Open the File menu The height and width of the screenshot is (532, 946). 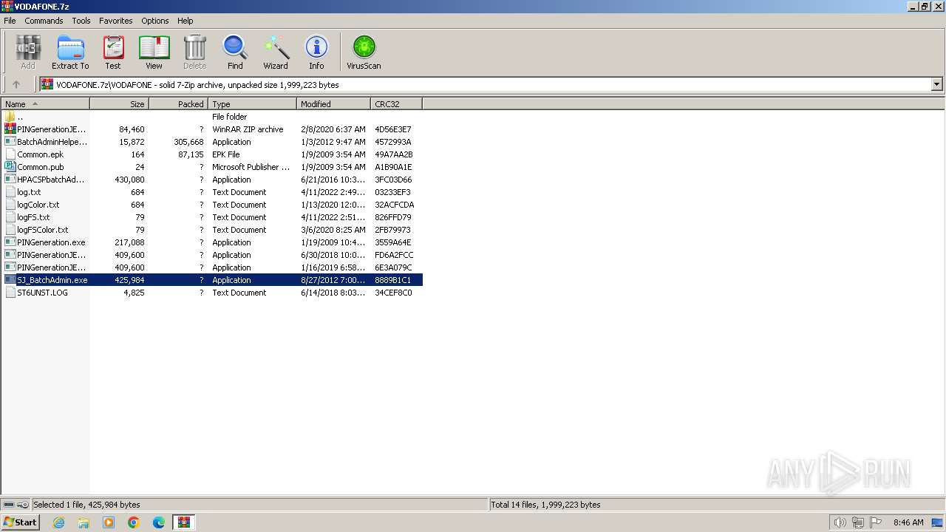(x=10, y=21)
